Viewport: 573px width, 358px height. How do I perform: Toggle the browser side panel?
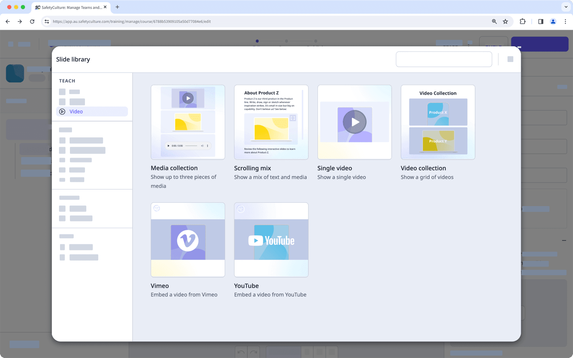(541, 21)
